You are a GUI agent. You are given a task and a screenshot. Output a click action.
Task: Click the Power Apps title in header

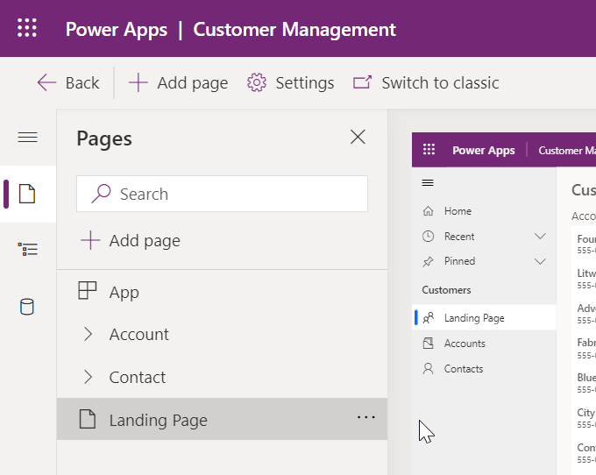coord(117,30)
